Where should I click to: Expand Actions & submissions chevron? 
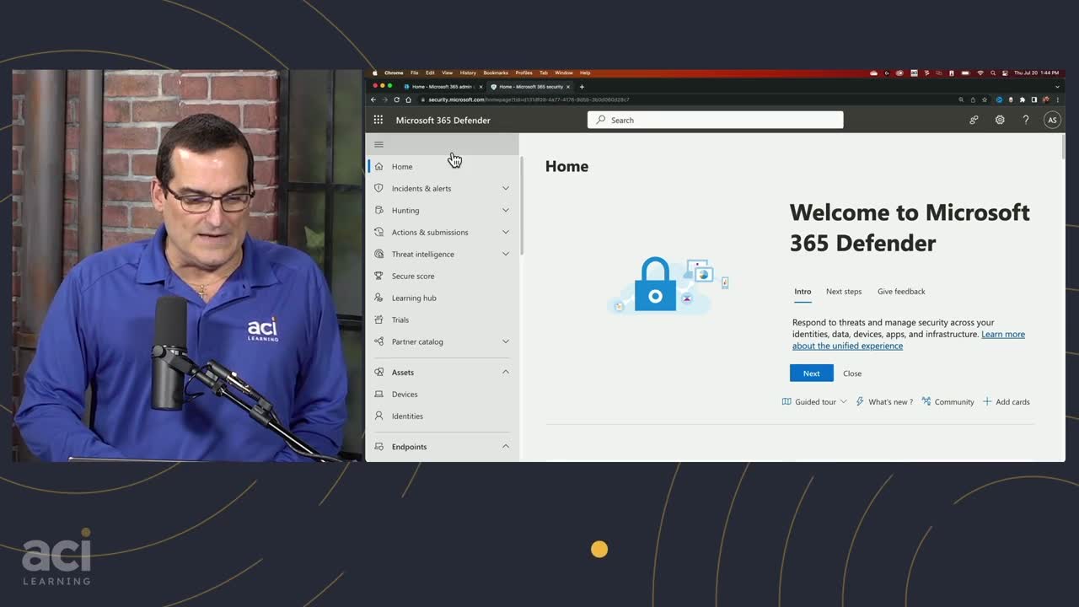tap(506, 232)
